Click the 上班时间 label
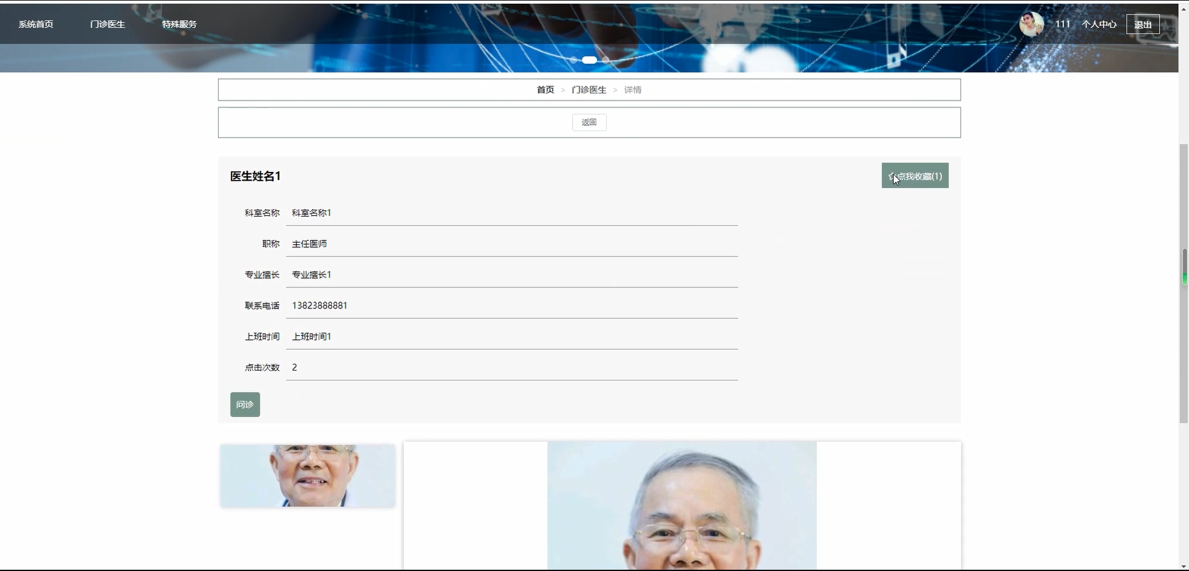 coord(262,336)
